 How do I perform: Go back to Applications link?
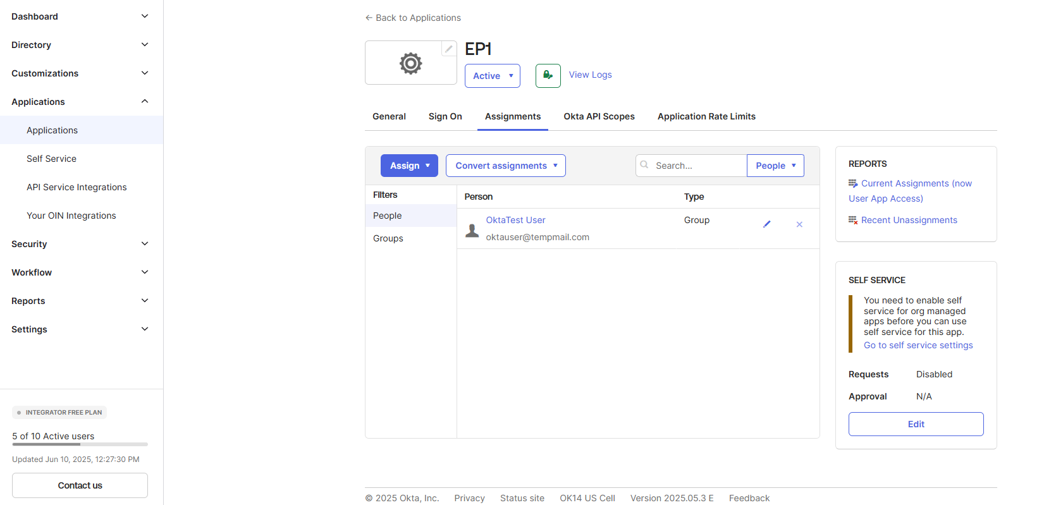413,18
